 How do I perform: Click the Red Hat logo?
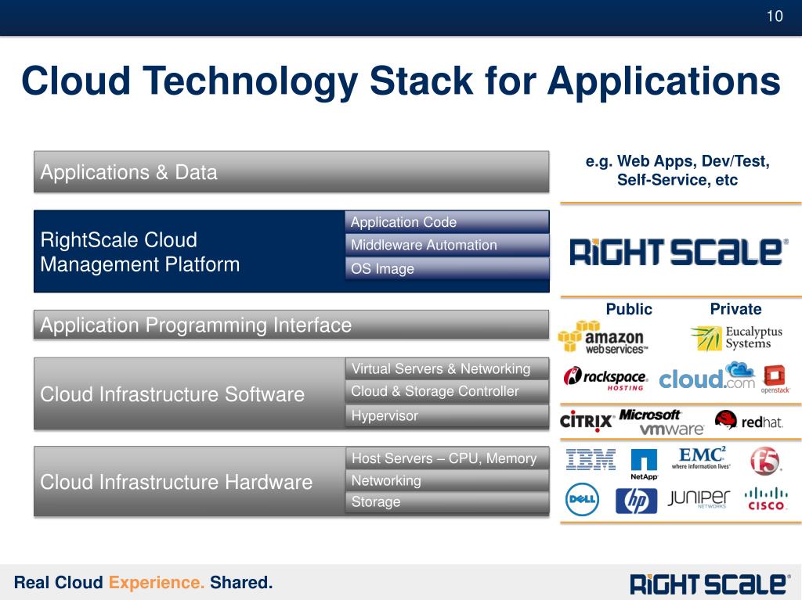tap(749, 420)
